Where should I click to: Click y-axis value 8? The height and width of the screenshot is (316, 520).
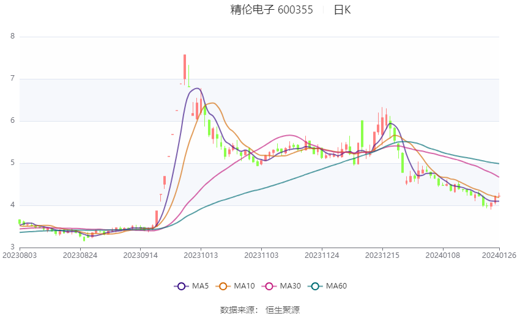[x=13, y=36]
